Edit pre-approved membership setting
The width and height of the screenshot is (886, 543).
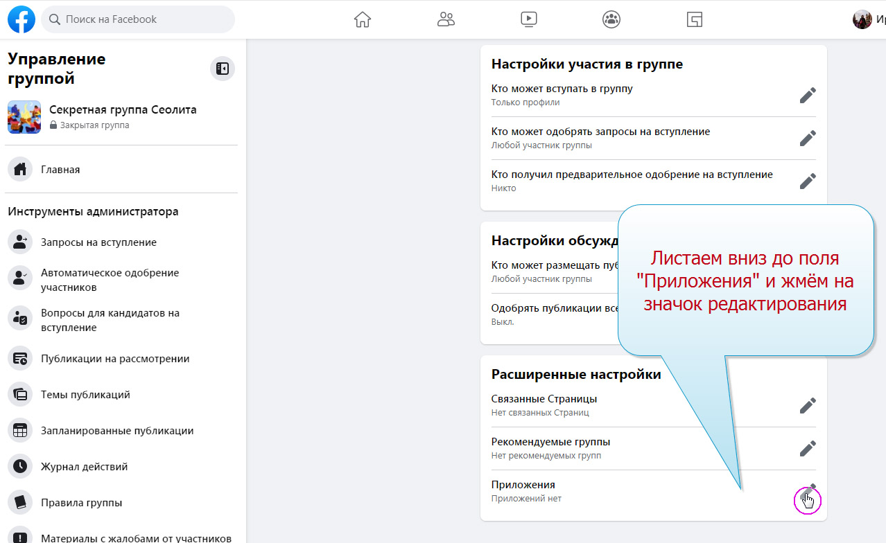[x=807, y=181]
